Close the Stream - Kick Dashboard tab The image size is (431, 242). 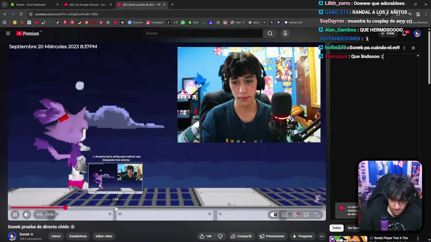click(57, 5)
